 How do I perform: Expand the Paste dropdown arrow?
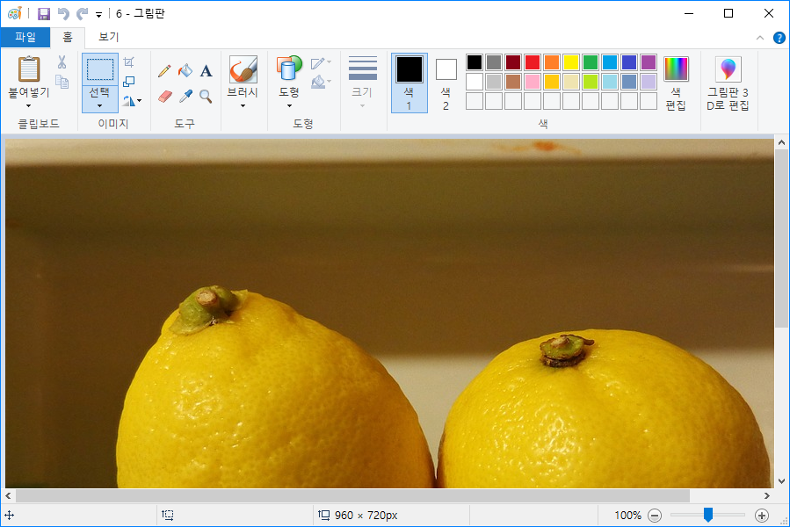[29, 105]
